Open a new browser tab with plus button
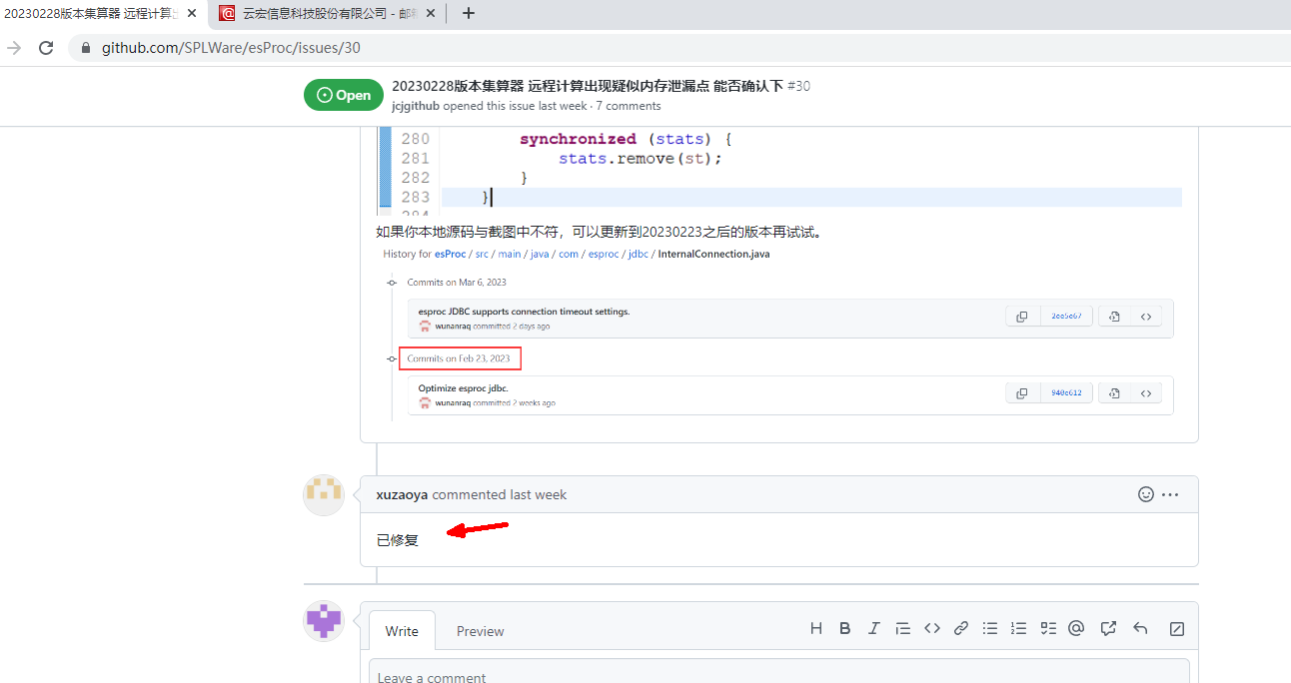This screenshot has width=1291, height=683. [468, 13]
